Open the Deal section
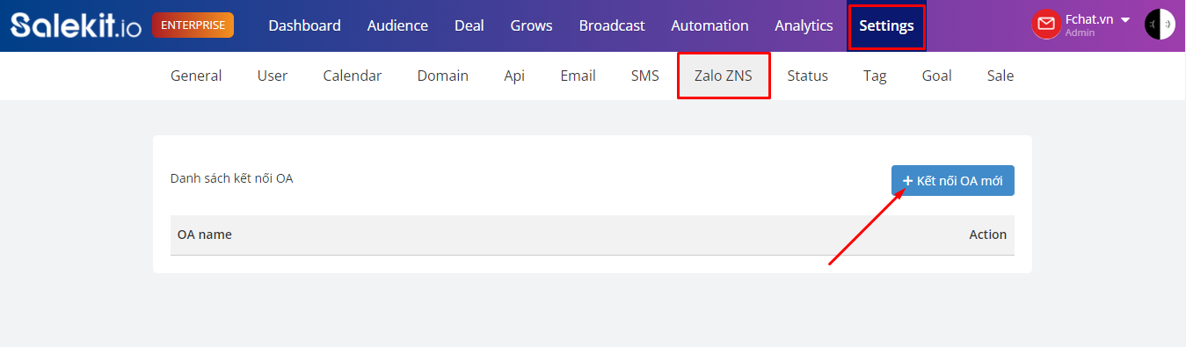 click(469, 25)
